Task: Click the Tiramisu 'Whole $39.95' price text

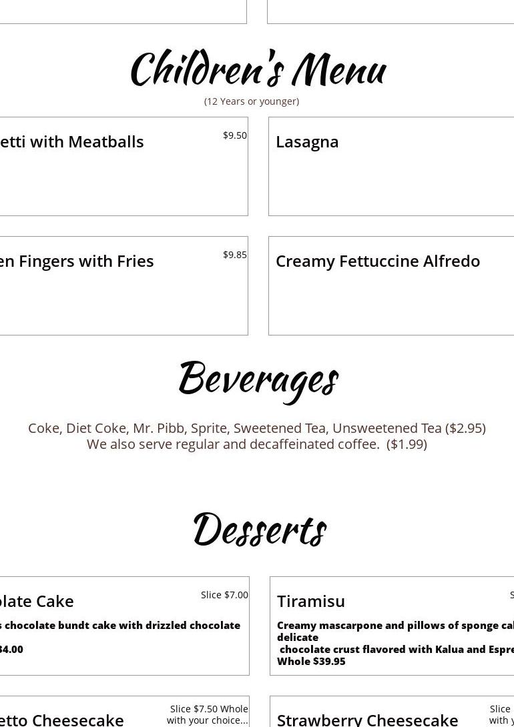Action: (x=311, y=662)
